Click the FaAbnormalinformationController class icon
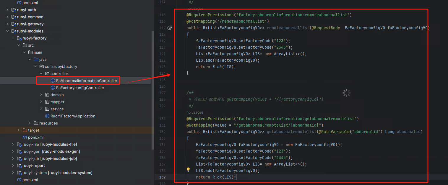 [x=53, y=81]
